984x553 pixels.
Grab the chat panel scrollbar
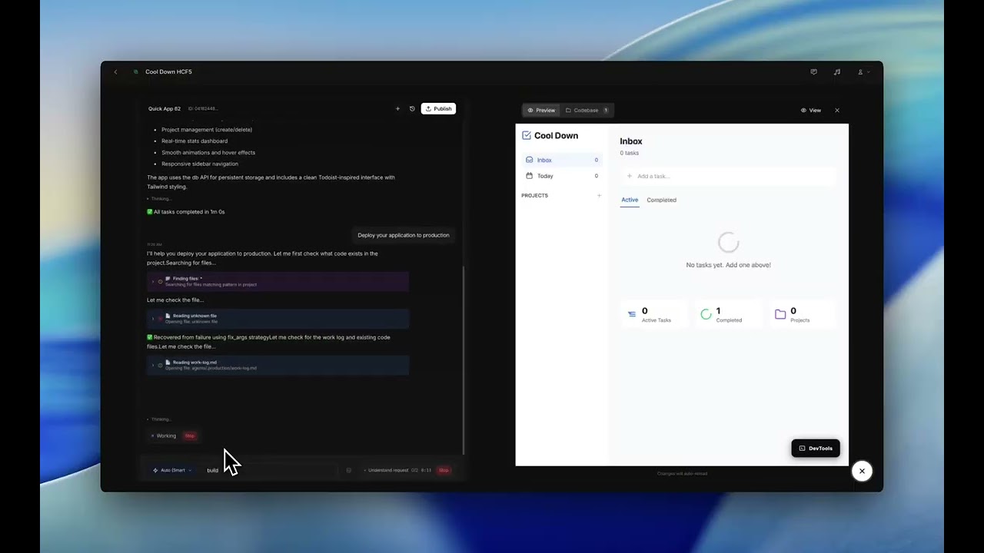(464, 359)
